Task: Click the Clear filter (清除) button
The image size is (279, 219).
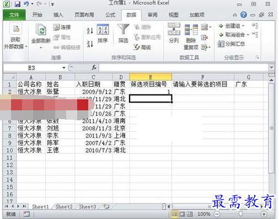Action: [142, 27]
